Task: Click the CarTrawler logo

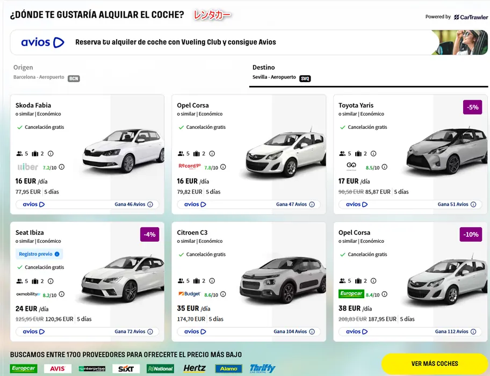Action: pos(471,17)
